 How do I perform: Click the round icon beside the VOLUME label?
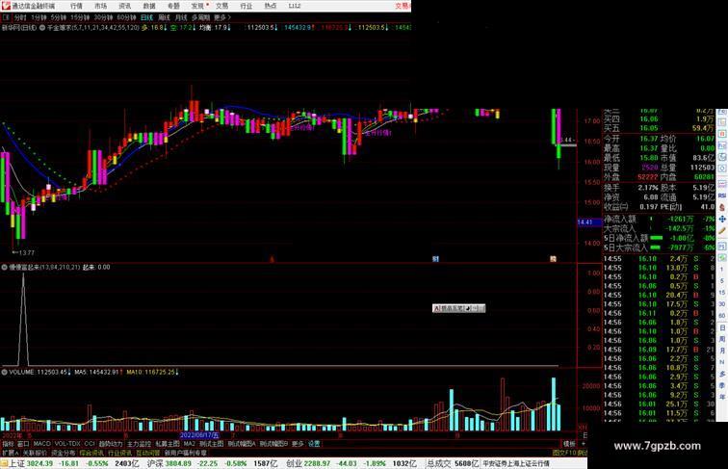coord(5,373)
